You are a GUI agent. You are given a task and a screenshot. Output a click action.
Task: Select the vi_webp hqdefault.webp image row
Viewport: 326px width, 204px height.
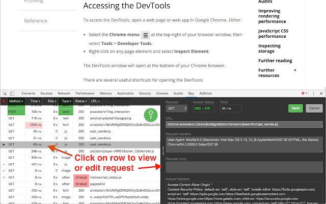pos(80,197)
